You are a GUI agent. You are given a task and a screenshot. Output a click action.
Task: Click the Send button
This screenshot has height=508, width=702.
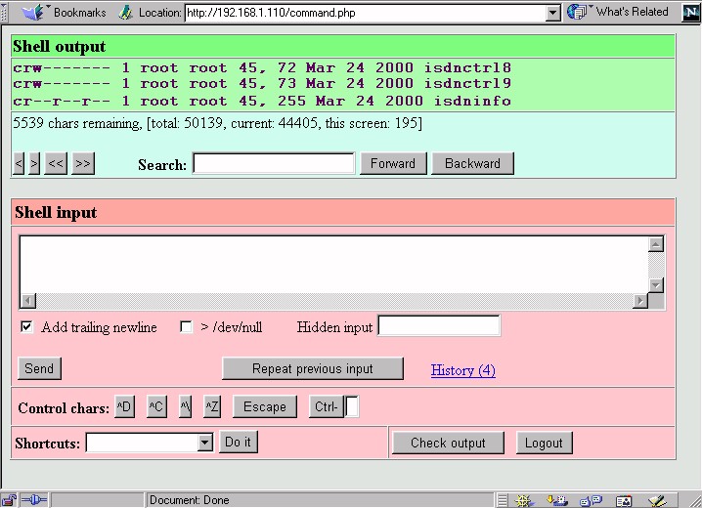(39, 368)
